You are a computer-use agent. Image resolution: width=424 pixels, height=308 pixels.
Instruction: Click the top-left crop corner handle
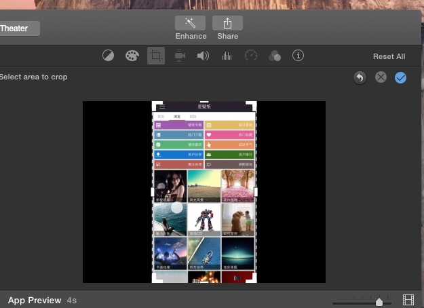[x=156, y=105]
